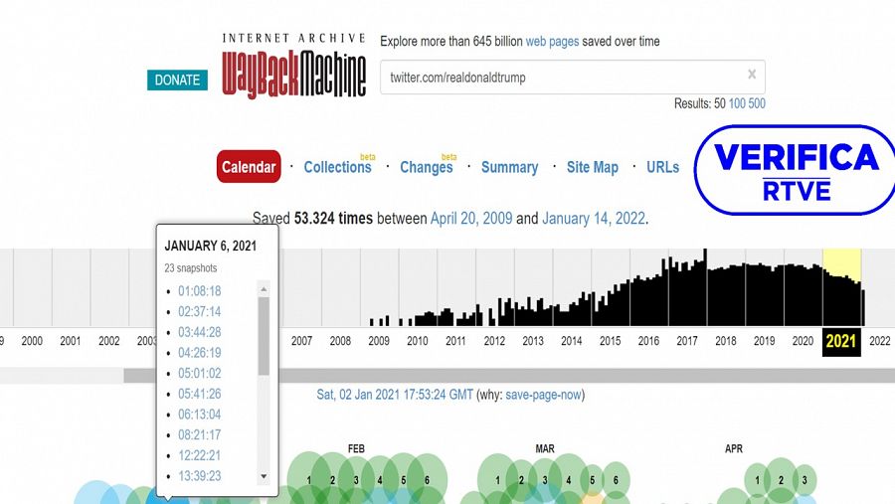Select February 6 on the calendar
Image resolution: width=895 pixels, height=504 pixels.
coord(427,480)
